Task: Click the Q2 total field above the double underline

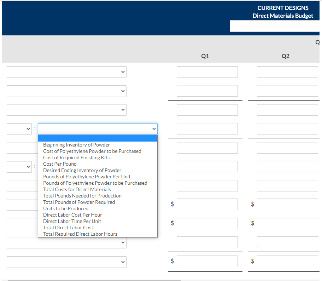Action: [287, 261]
